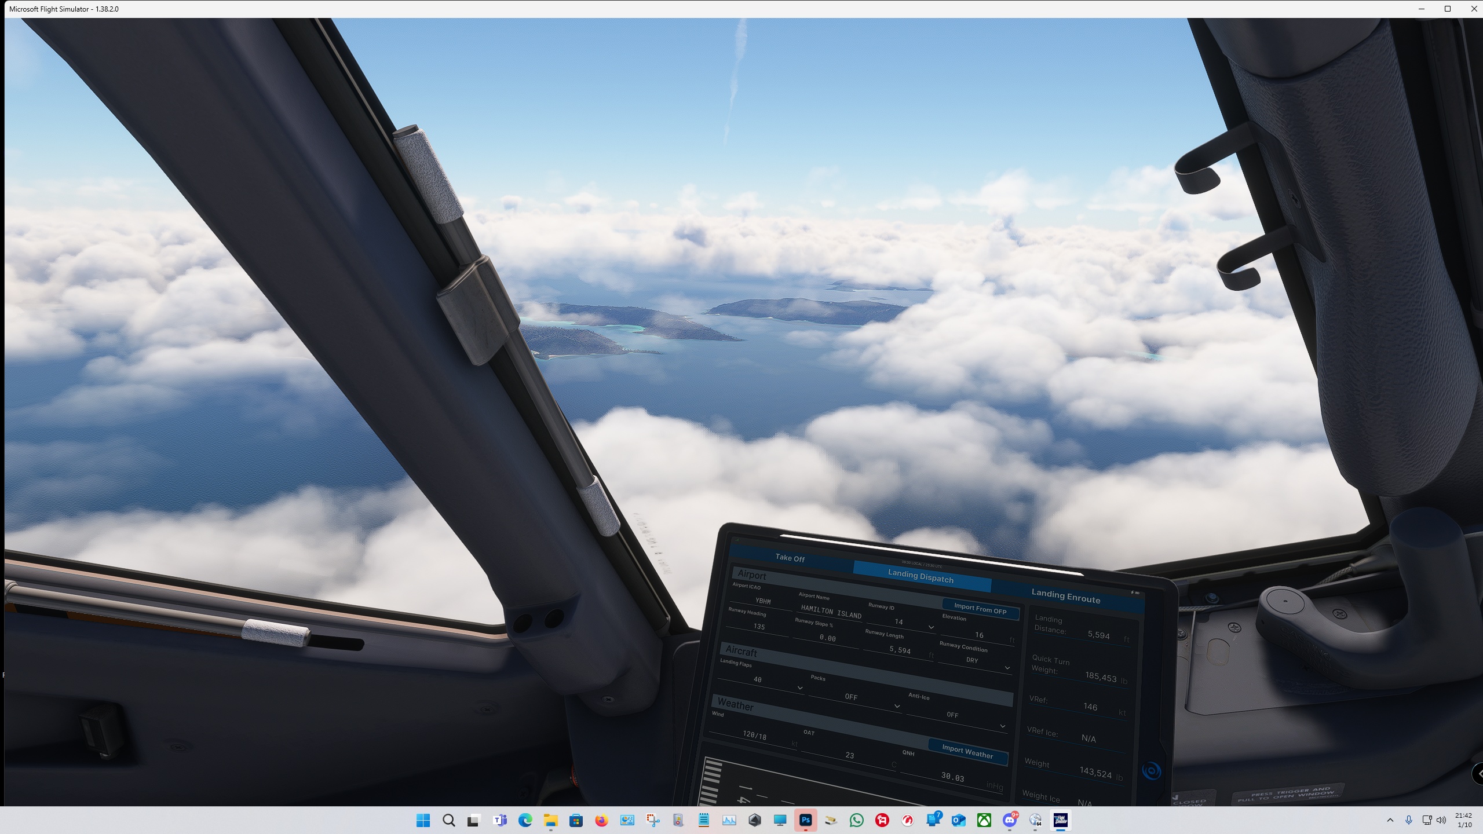Image resolution: width=1483 pixels, height=834 pixels.
Task: Click the Airport Name field HAMILTON ISLAND
Action: pyautogui.click(x=831, y=611)
